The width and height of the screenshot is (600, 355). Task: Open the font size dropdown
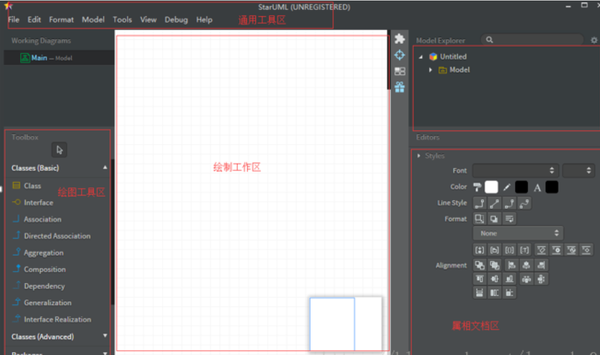click(578, 171)
